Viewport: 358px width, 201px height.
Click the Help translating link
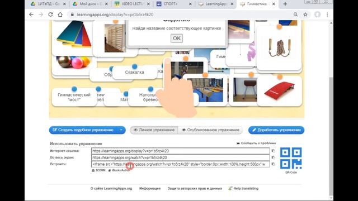click(243, 189)
